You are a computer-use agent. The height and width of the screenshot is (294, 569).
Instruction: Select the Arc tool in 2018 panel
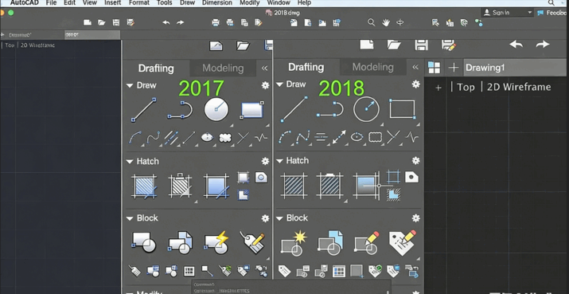click(x=286, y=137)
